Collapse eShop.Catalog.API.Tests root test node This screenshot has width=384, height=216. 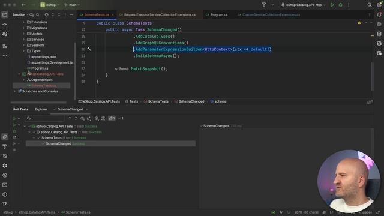click(25, 127)
